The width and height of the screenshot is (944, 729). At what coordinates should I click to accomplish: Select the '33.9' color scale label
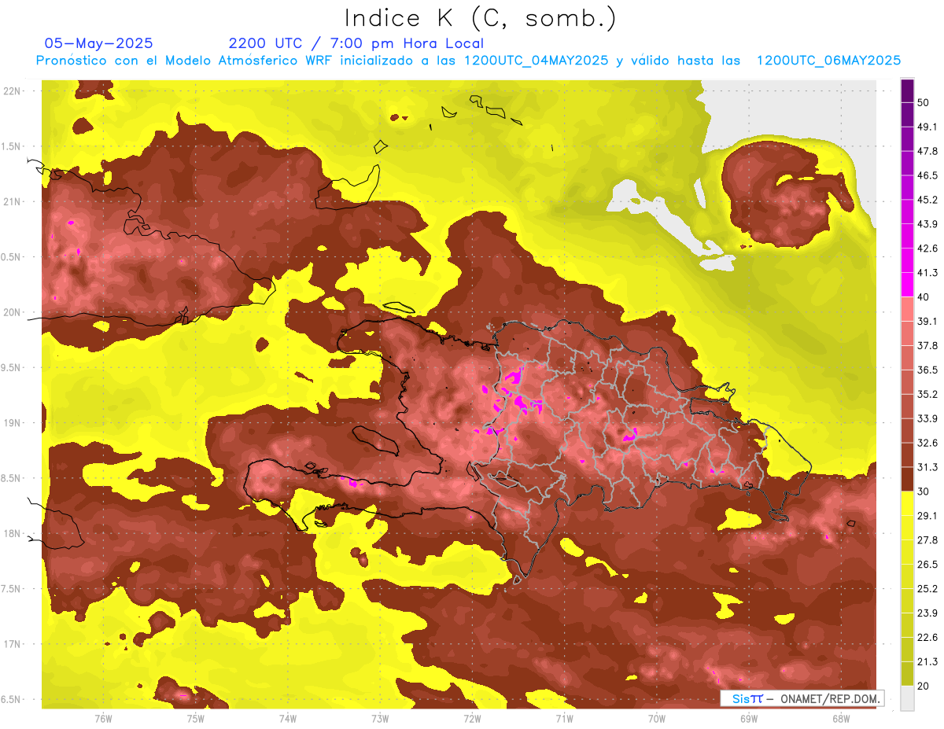(x=927, y=419)
